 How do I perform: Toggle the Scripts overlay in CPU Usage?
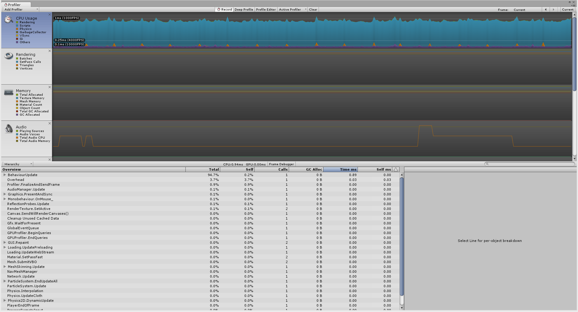(18, 25)
